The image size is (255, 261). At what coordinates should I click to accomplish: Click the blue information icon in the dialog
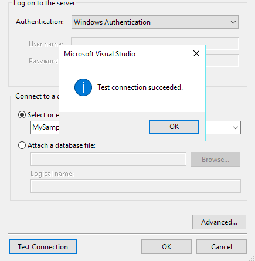point(83,87)
